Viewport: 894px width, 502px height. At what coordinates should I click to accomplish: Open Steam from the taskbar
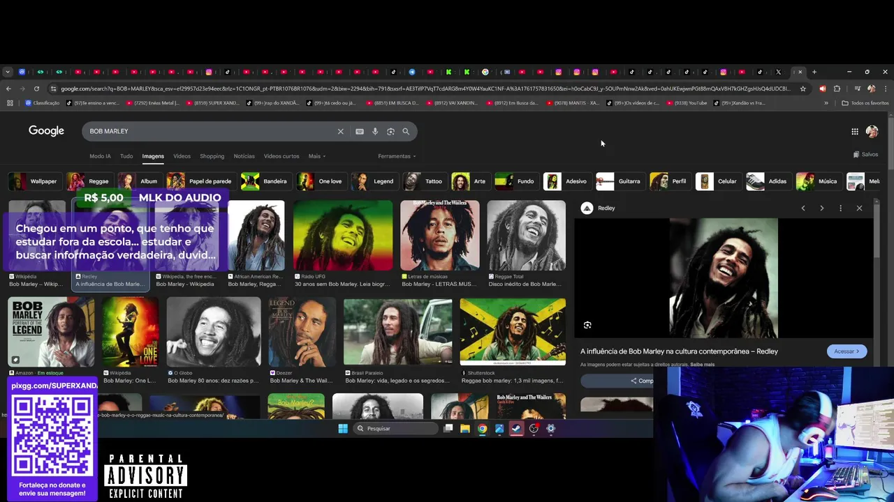click(x=517, y=429)
